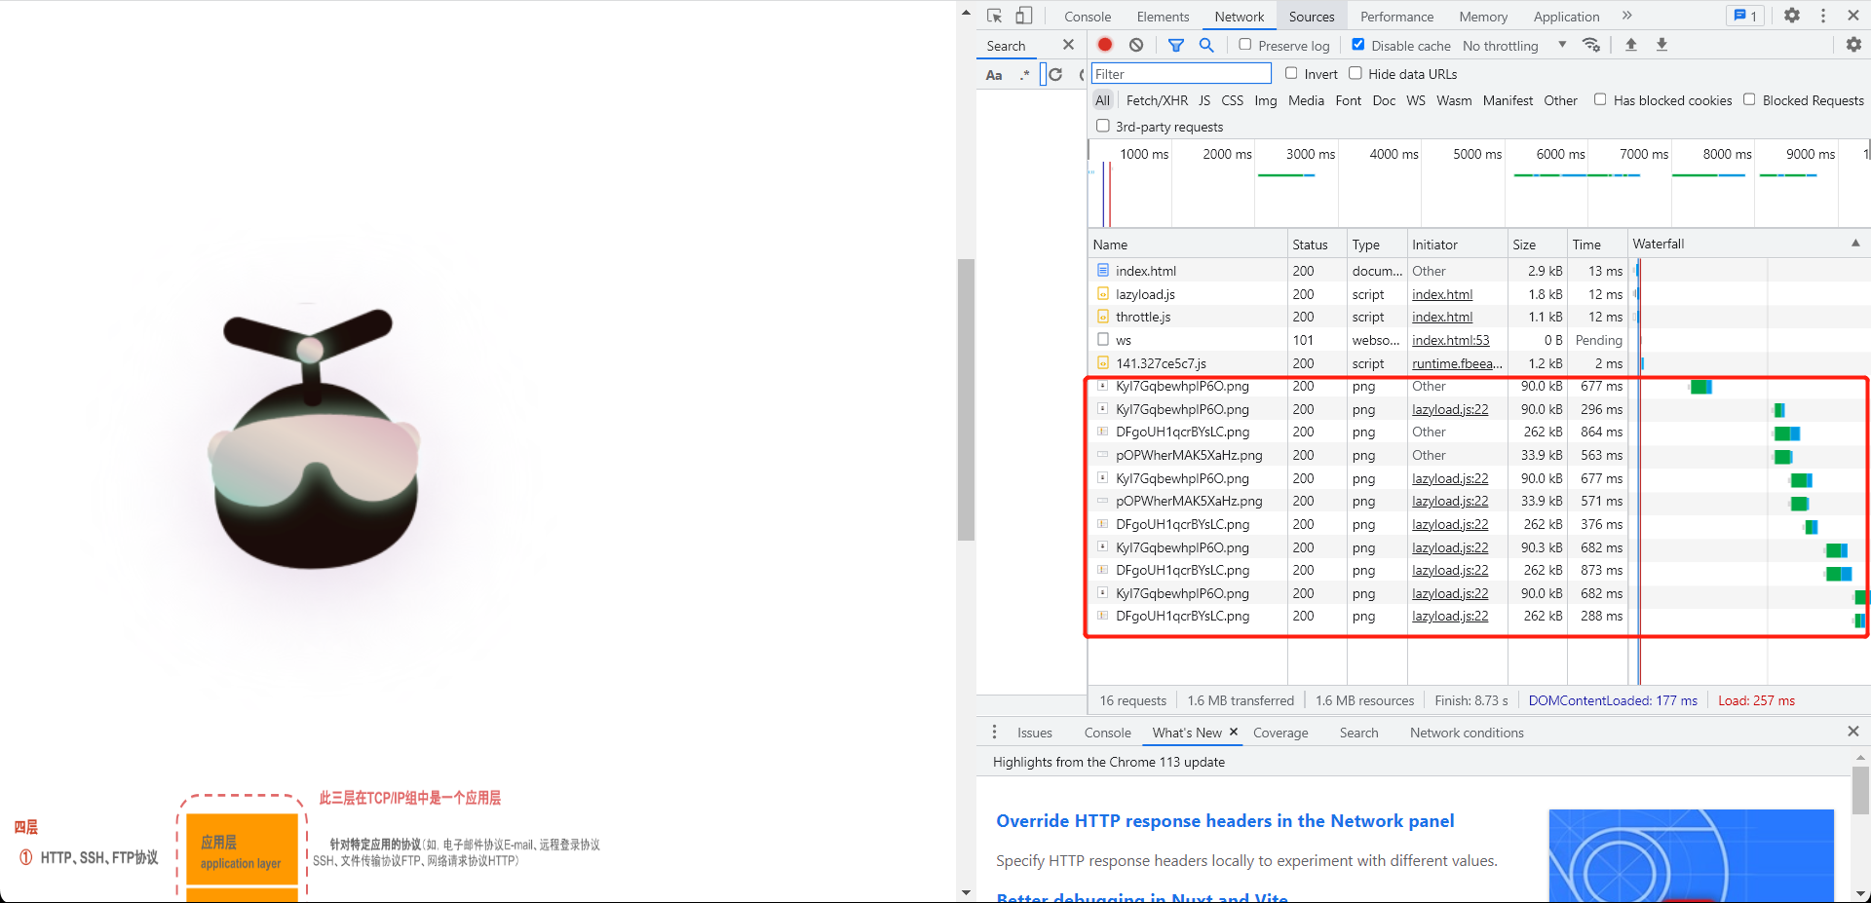Open index.html initiator link for throttle.js
The width and height of the screenshot is (1871, 903).
coord(1442,317)
